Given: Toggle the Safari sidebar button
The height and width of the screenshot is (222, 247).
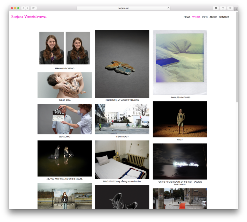Looking at the screenshot, I should [34, 8].
